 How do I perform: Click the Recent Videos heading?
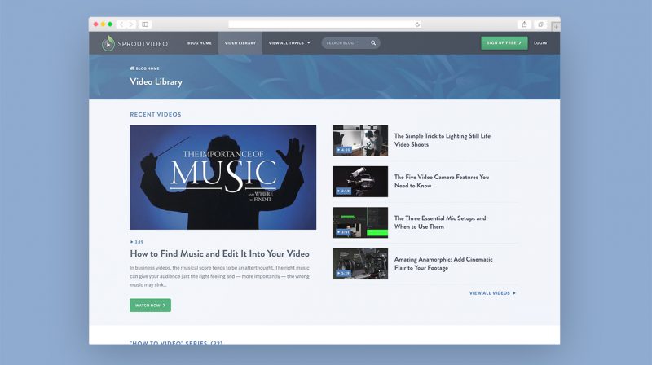pos(156,114)
